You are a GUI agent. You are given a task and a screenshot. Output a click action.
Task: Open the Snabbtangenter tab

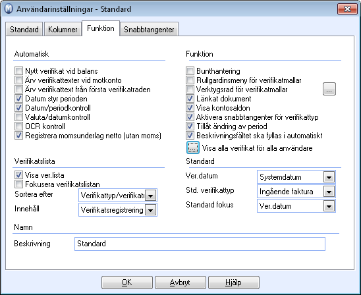tap(149, 29)
